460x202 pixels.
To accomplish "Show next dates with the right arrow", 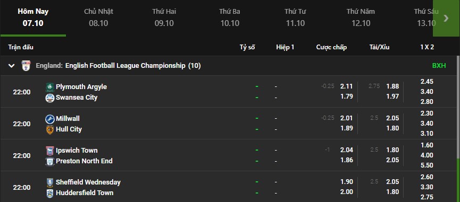I will point(446,18).
